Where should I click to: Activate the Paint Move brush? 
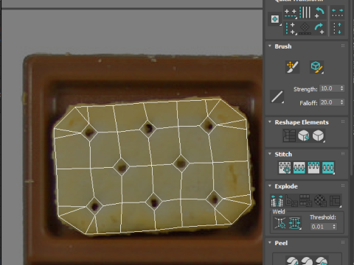(293, 67)
